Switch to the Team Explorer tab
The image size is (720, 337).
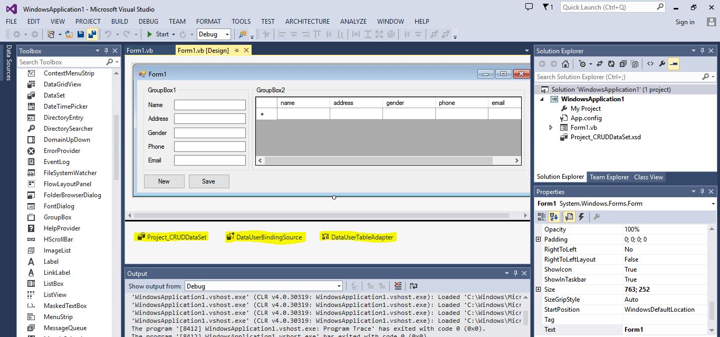tap(609, 177)
